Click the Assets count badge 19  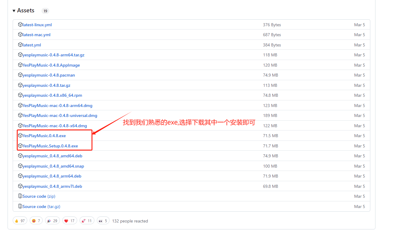(45, 11)
